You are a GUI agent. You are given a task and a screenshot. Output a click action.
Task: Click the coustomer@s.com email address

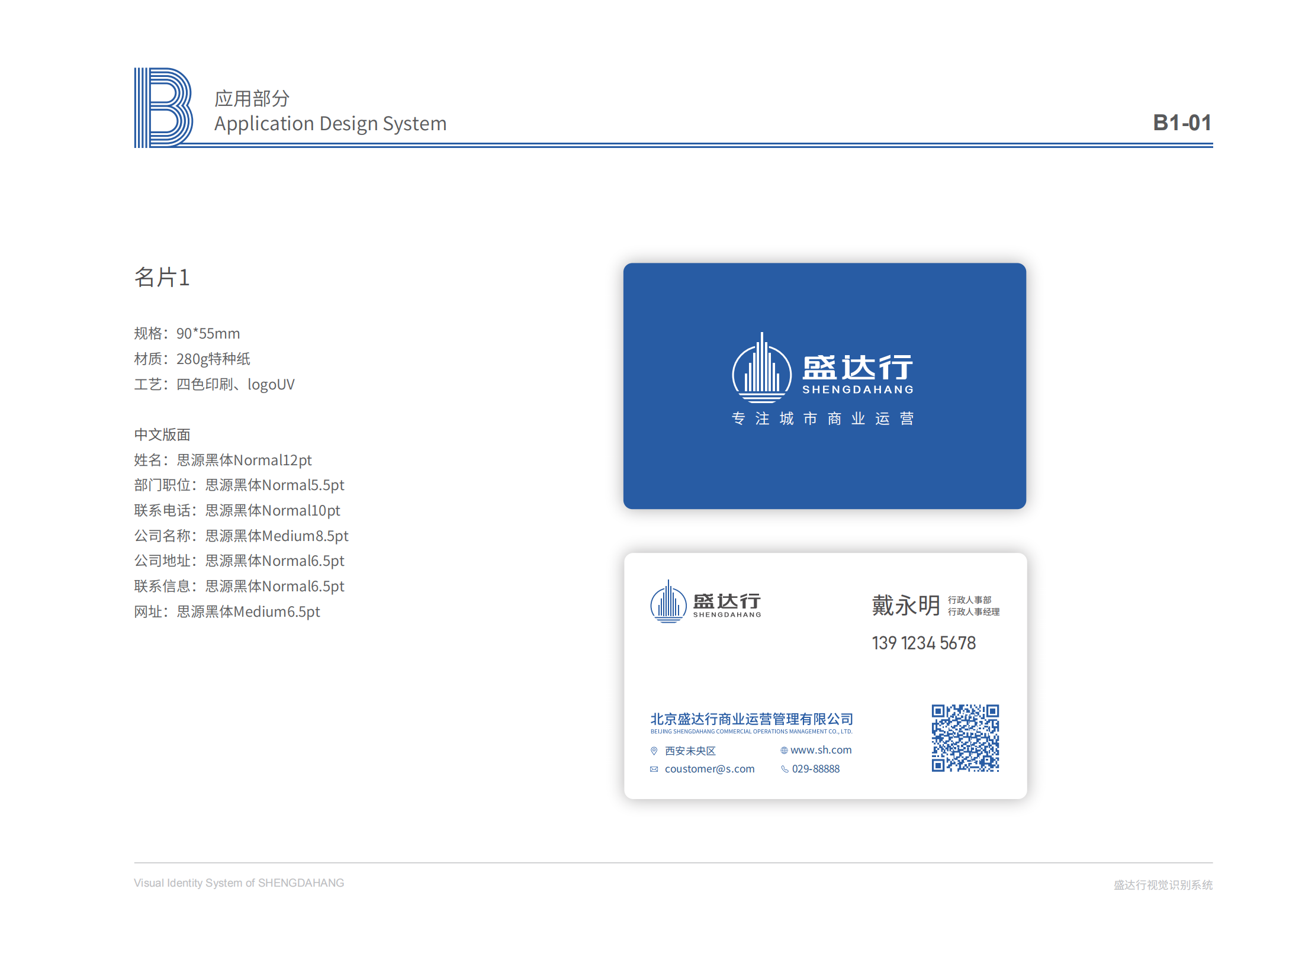click(x=709, y=769)
